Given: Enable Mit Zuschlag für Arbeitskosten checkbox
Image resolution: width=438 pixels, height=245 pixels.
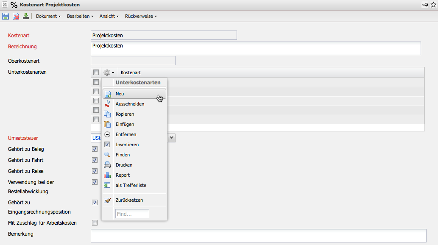Looking at the screenshot, I should tap(95, 223).
